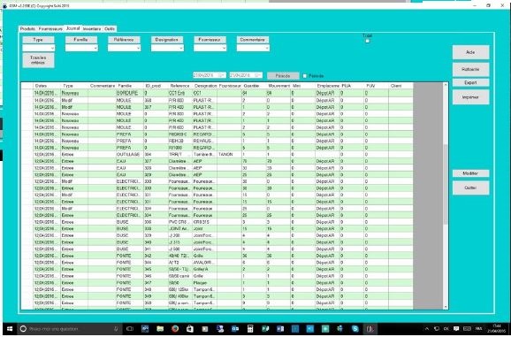Expand the dropdown under Type
511x337 pixels.
(x=52, y=49)
